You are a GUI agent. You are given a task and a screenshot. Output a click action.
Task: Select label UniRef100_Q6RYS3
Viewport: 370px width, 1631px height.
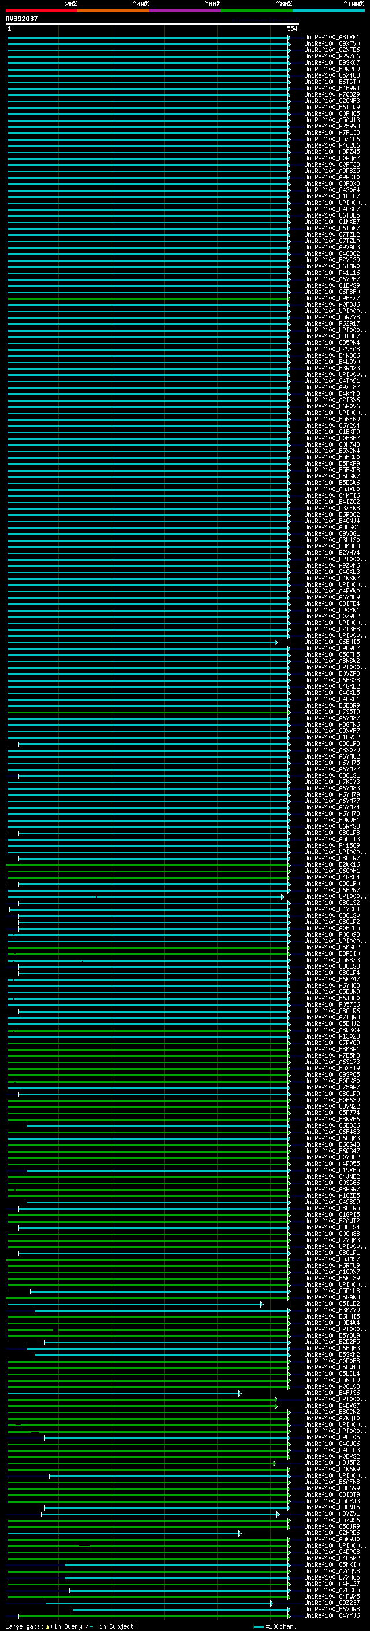pyautogui.click(x=331, y=826)
